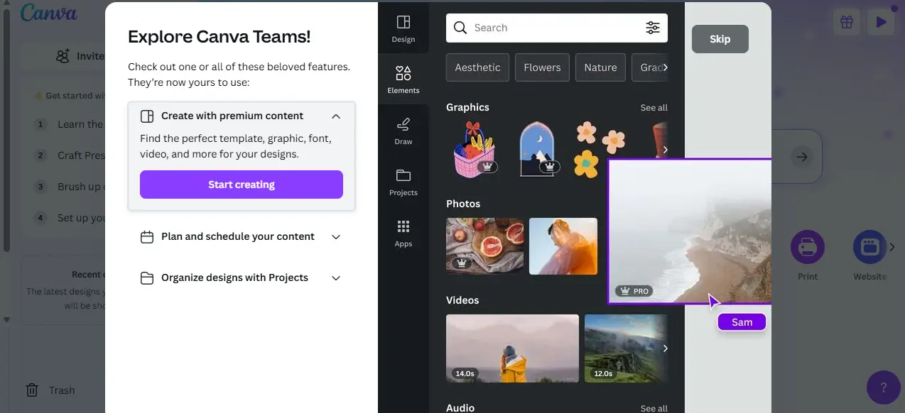Image resolution: width=905 pixels, height=413 pixels.
Task: Click the arrow button beside the photo
Action: click(801, 157)
